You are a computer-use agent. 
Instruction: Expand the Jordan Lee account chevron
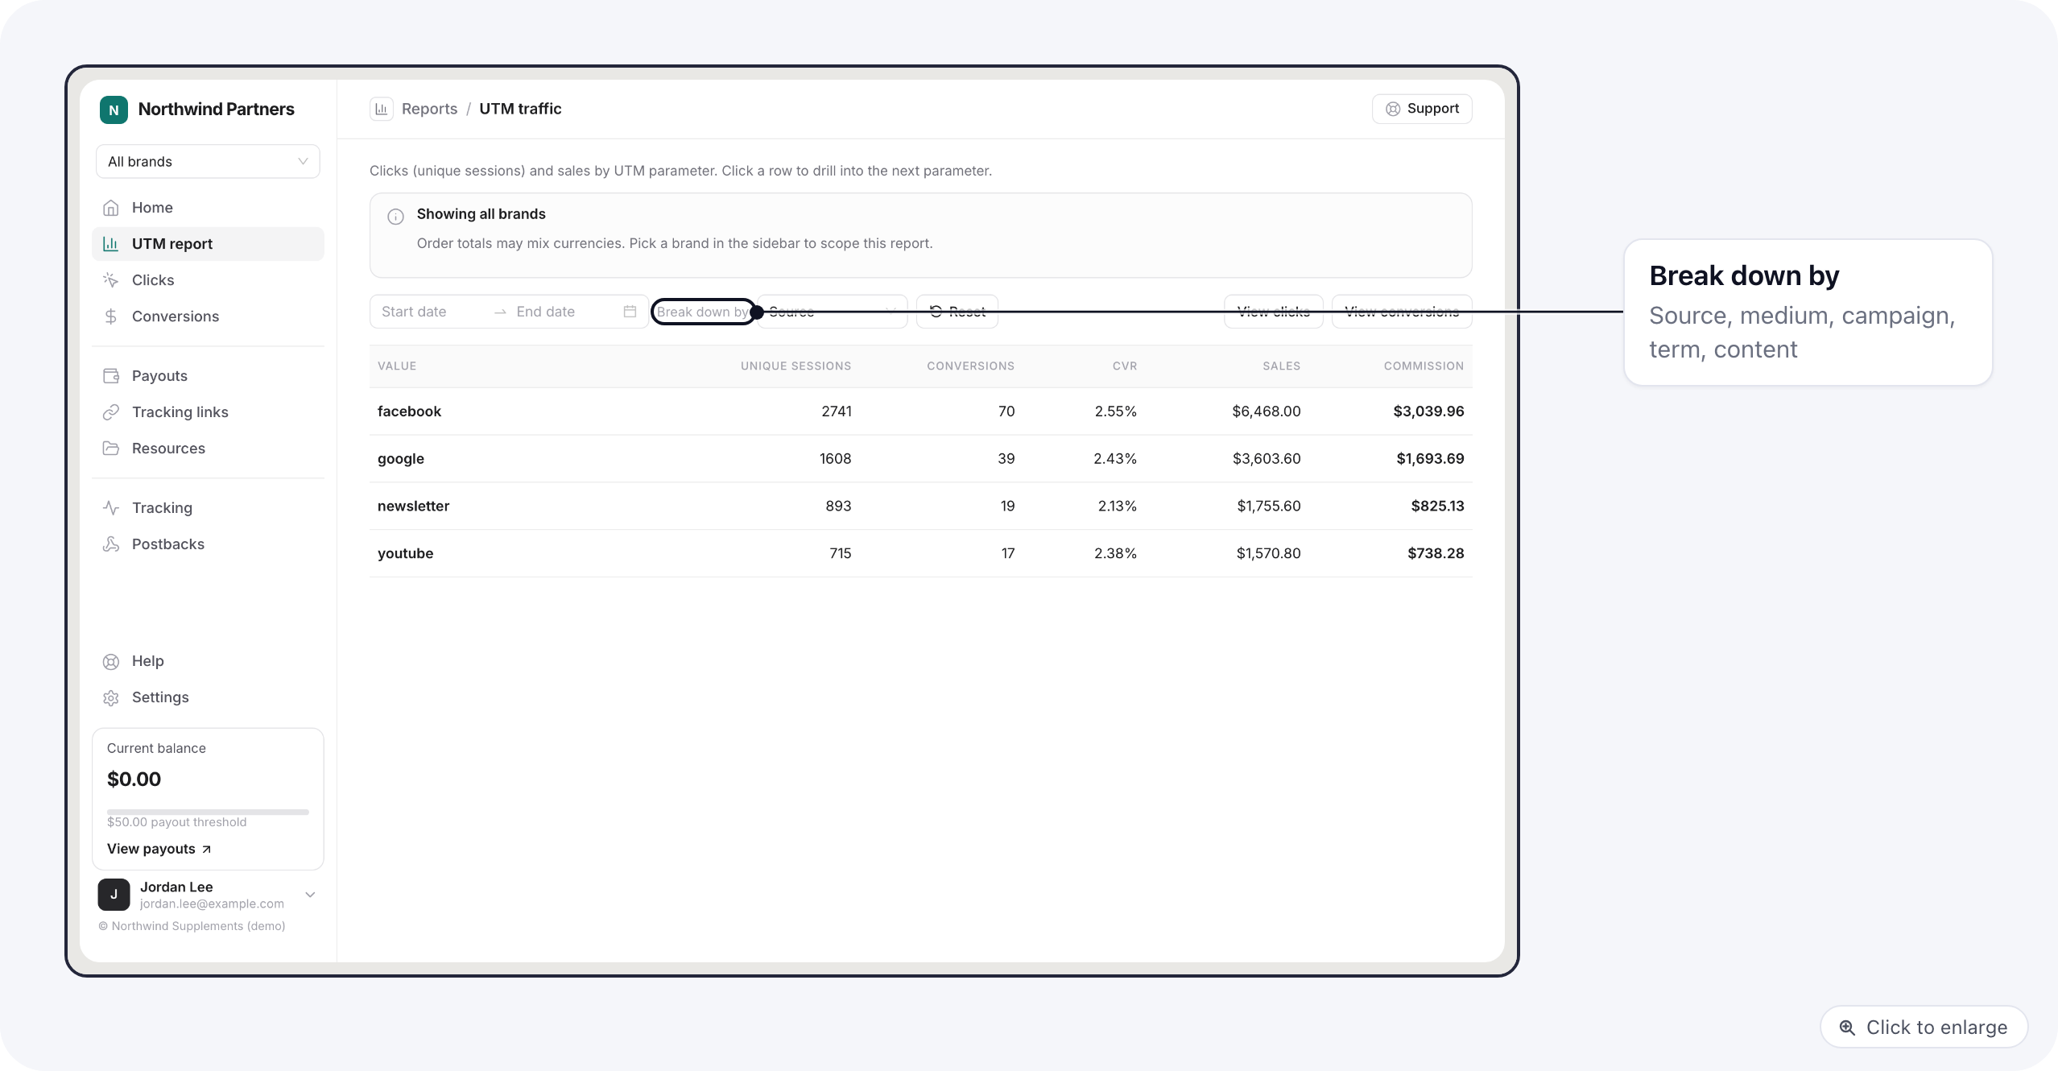click(x=310, y=895)
